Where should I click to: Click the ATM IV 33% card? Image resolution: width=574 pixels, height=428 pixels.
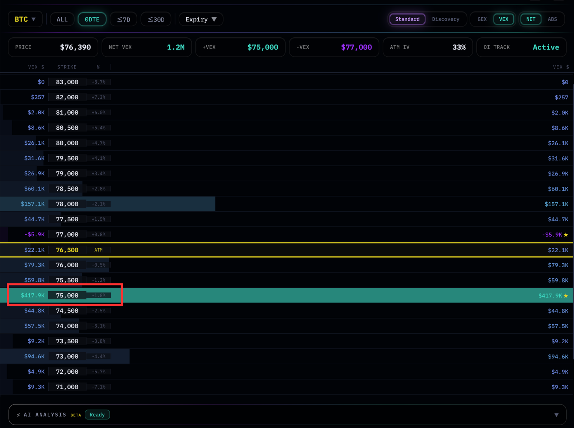click(x=428, y=47)
